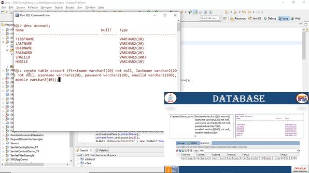Open the Source menu

[20, 8]
